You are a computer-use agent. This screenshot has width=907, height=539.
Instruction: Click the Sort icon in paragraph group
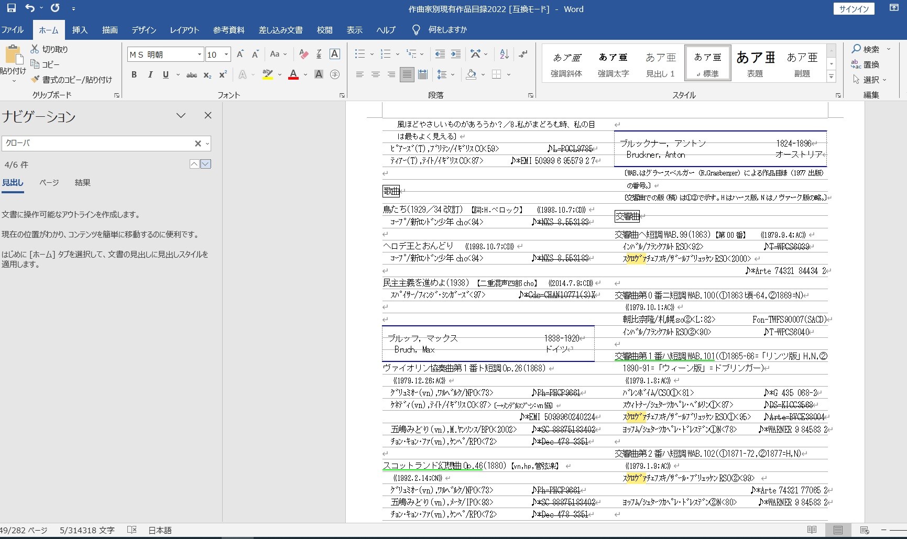coord(504,54)
